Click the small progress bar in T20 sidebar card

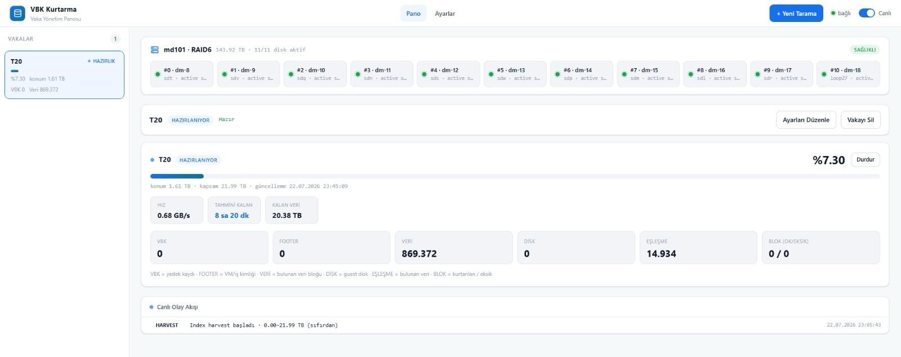tap(64, 71)
